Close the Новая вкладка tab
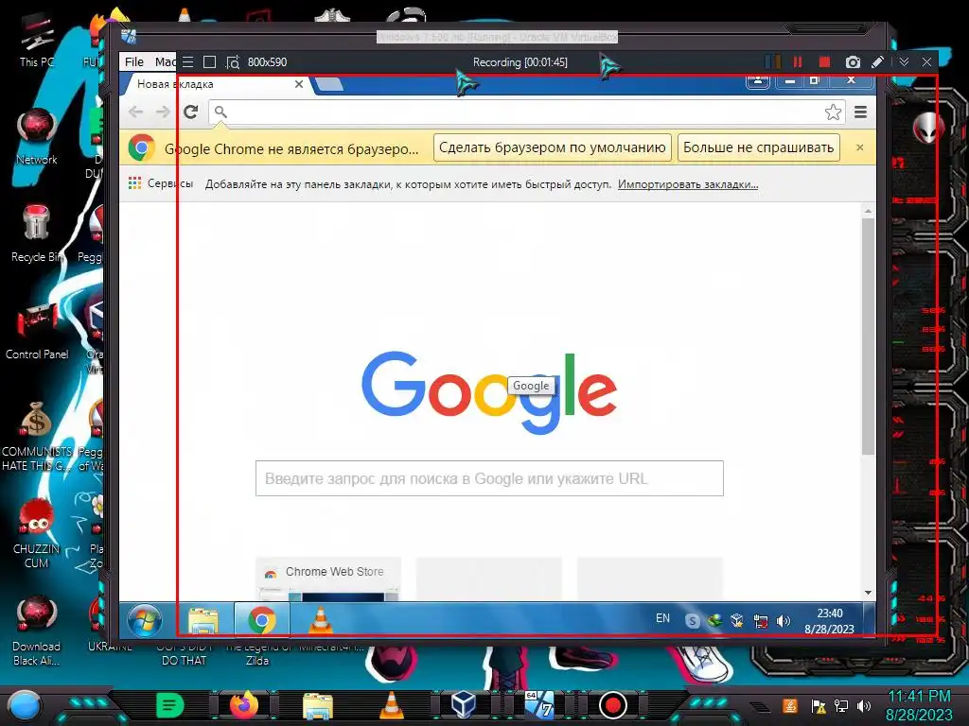The width and height of the screenshot is (969, 726). click(x=299, y=84)
